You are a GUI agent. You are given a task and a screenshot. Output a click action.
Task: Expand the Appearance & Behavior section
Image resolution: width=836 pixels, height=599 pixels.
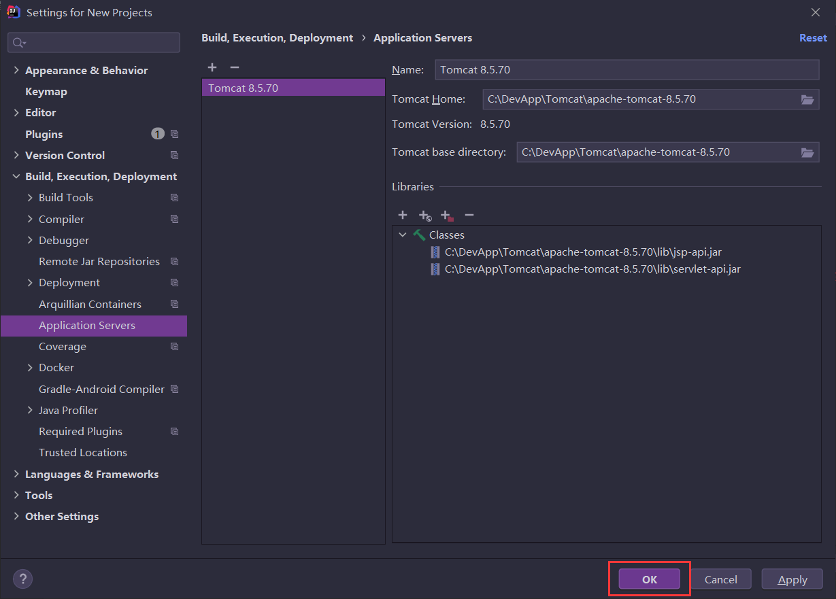[16, 71]
